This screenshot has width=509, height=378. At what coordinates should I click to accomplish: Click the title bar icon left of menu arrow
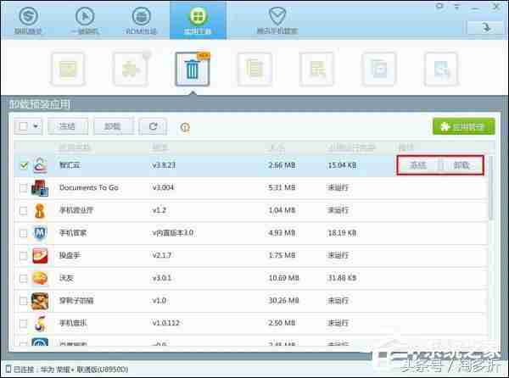(x=439, y=6)
